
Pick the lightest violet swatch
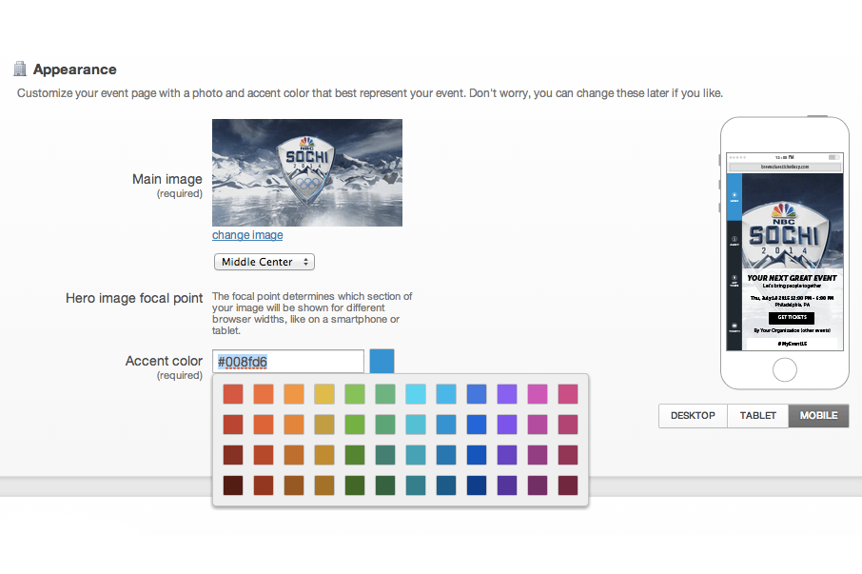(507, 394)
